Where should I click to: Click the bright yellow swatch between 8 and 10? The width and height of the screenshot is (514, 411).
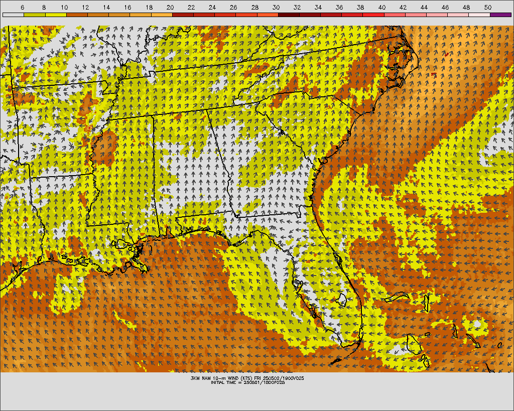pos(56,15)
